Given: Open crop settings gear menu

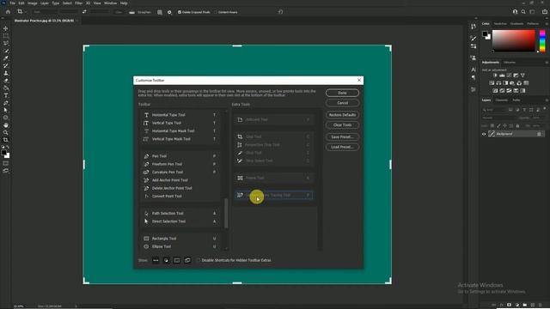Looking at the screenshot, I should click(169, 12).
